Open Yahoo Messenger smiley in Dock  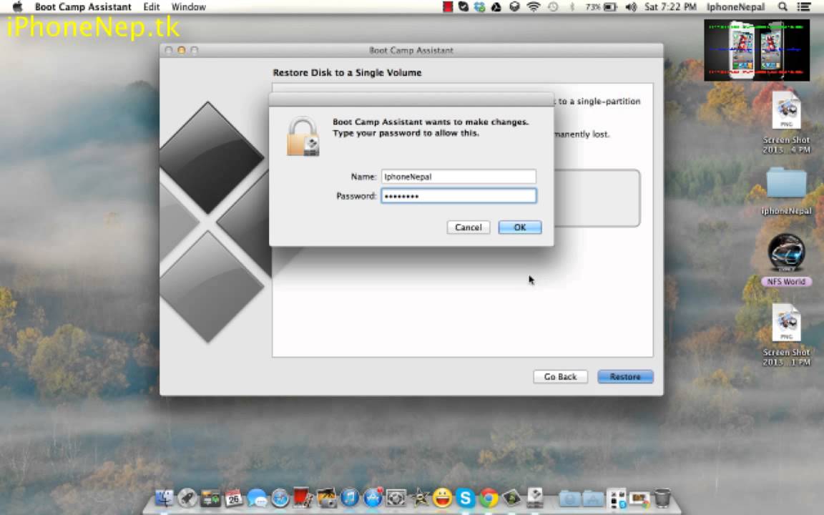[443, 498]
